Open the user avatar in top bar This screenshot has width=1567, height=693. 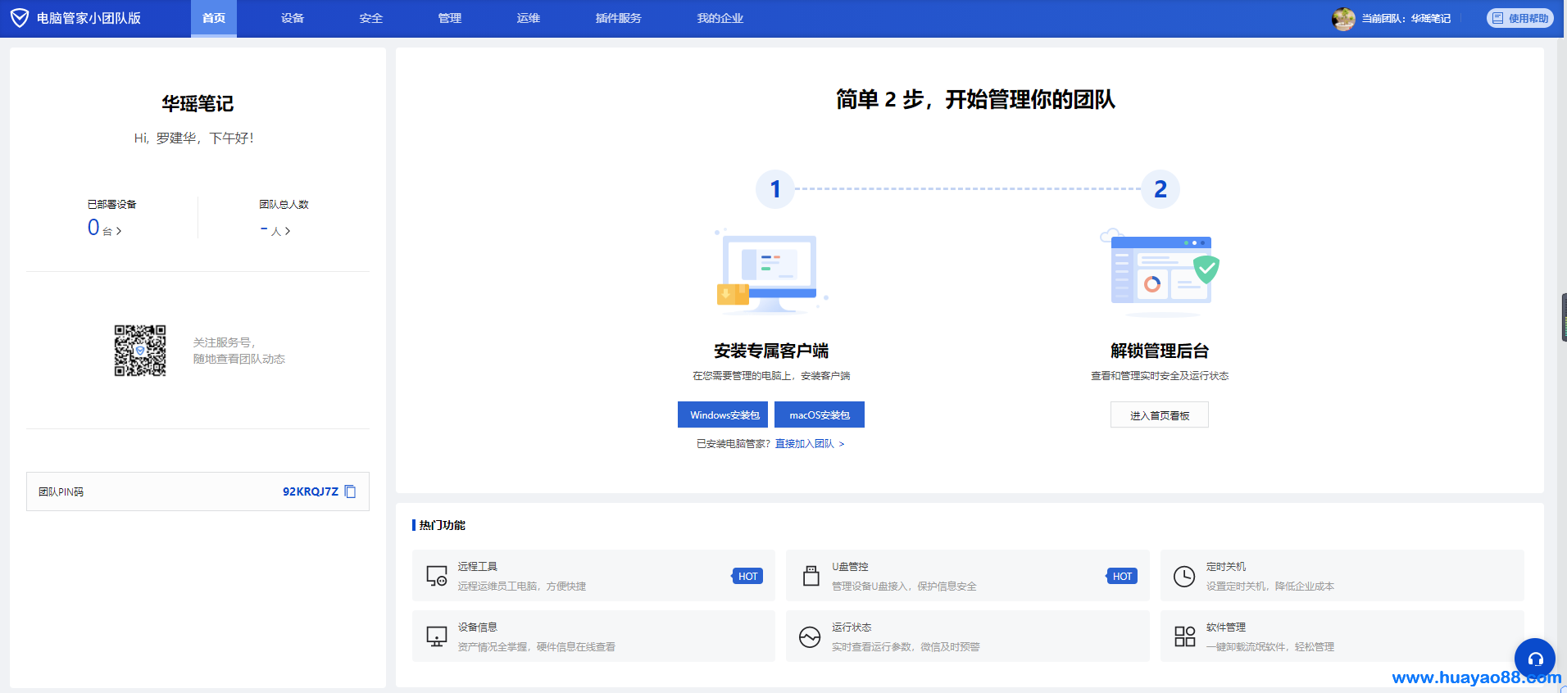(1343, 19)
